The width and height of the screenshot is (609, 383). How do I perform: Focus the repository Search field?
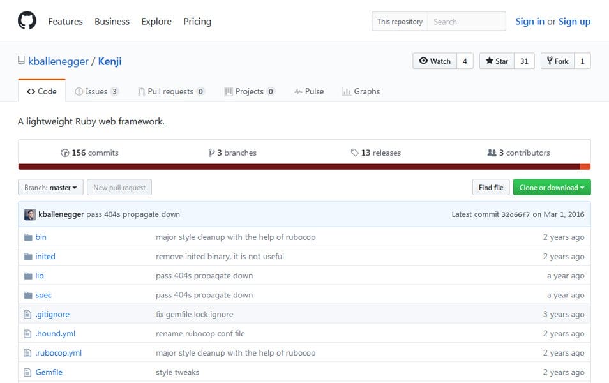pyautogui.click(x=467, y=21)
